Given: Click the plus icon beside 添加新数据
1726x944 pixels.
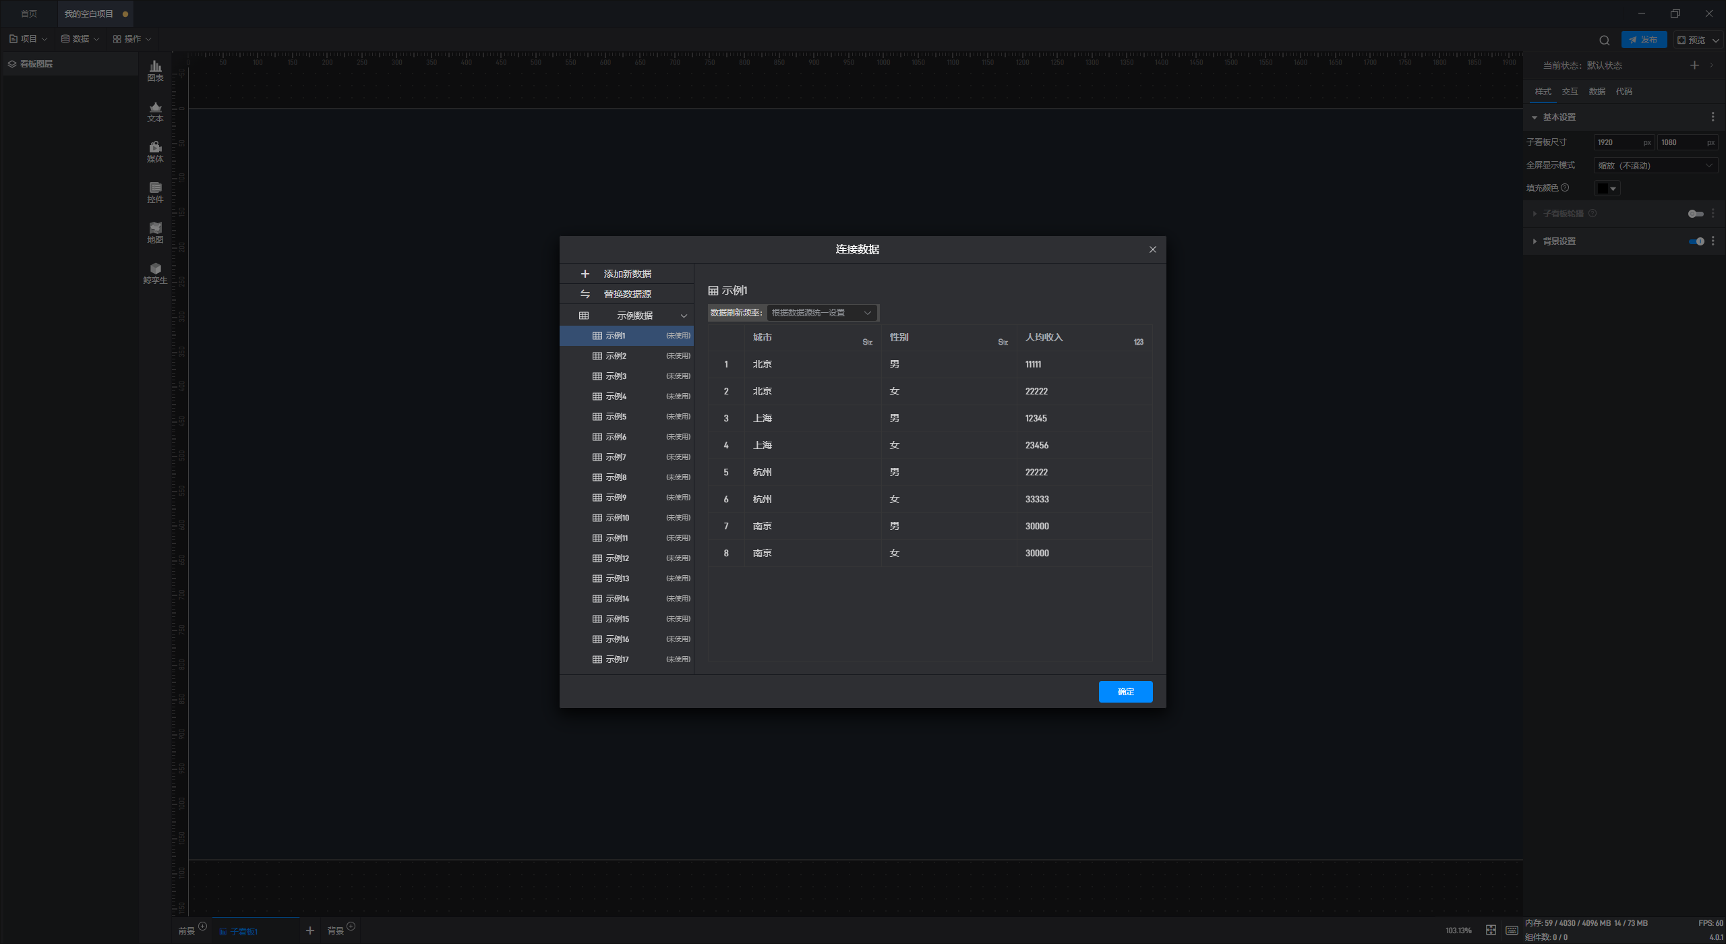Looking at the screenshot, I should coord(585,274).
